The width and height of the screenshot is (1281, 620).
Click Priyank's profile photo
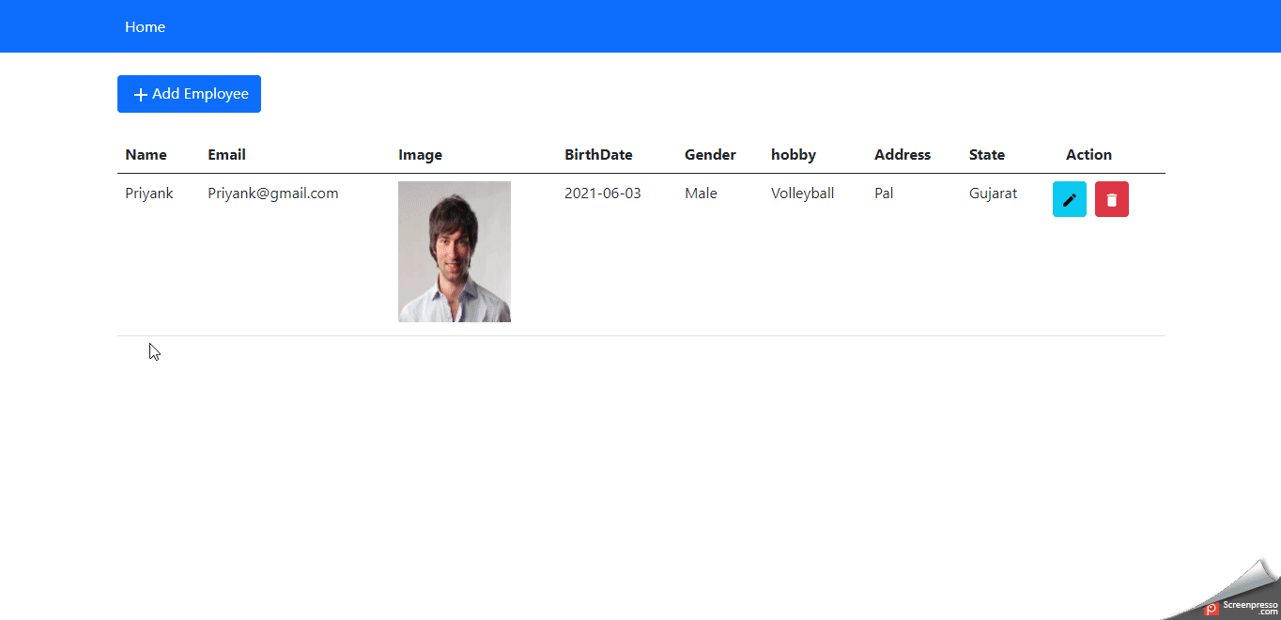454,251
